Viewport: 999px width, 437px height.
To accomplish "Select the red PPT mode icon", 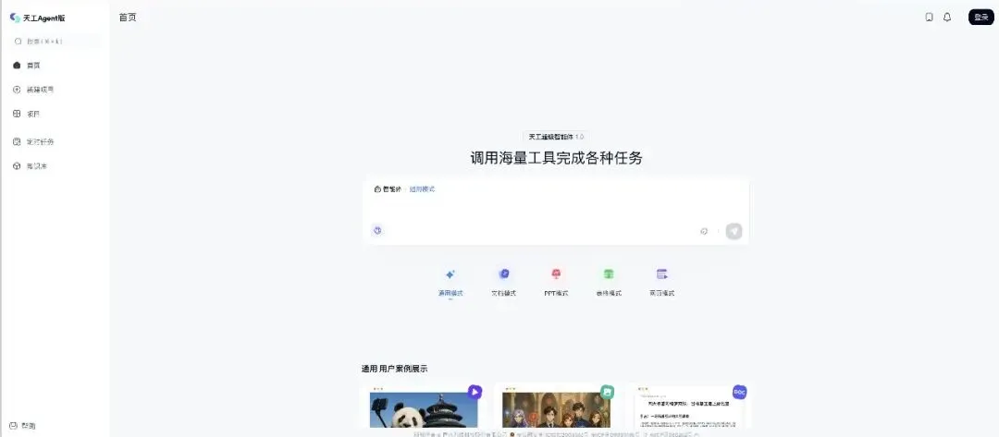I will [x=556, y=274].
